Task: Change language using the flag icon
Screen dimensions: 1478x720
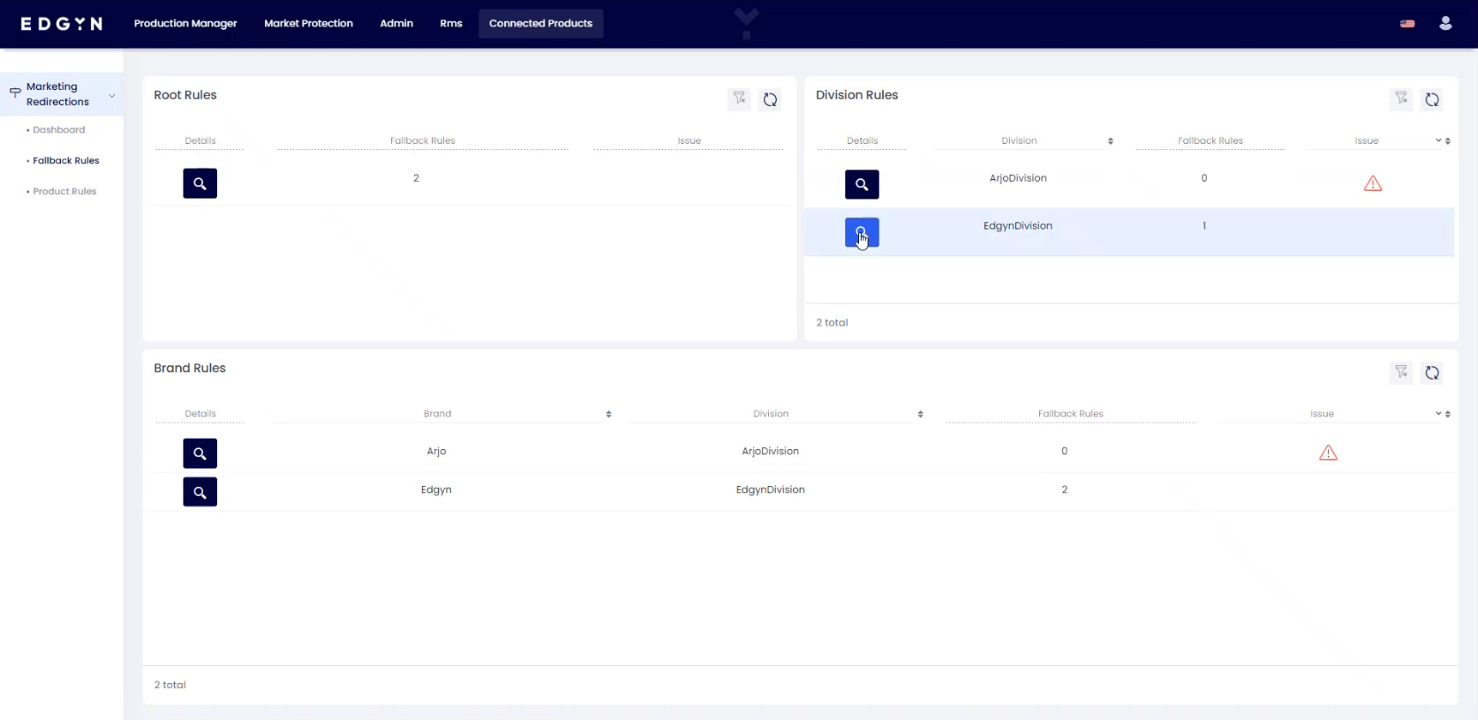Action: coord(1407,24)
